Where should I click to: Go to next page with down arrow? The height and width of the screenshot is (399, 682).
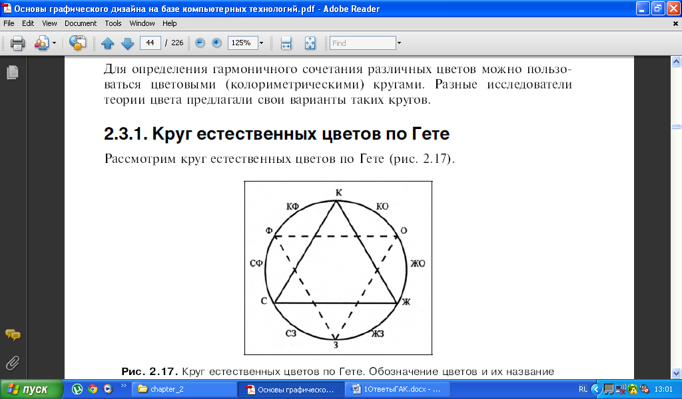(x=127, y=43)
